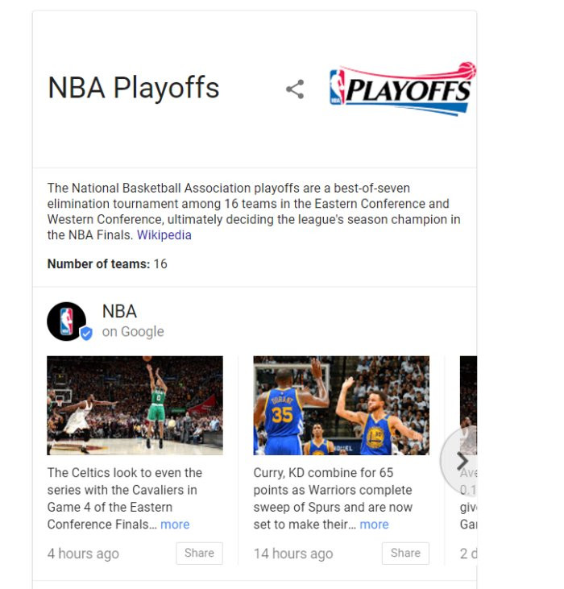This screenshot has height=589, width=564.
Task: Open the Wikipedia link in the description
Action: 164,234
